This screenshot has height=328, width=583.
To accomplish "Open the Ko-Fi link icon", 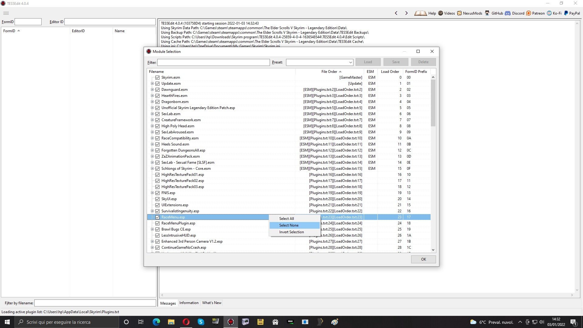I will pyautogui.click(x=549, y=13).
